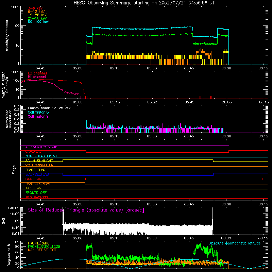Click the Normalized modulation axis label

coord(8,119)
